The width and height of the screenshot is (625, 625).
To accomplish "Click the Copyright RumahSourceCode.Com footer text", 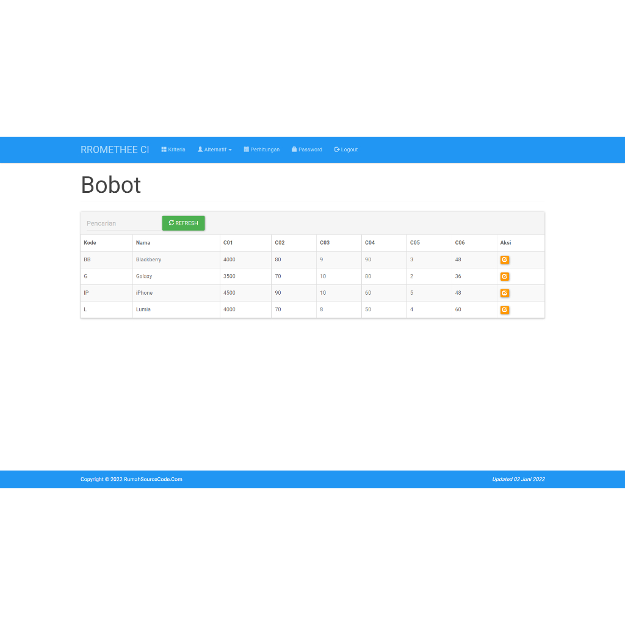I will coord(131,479).
